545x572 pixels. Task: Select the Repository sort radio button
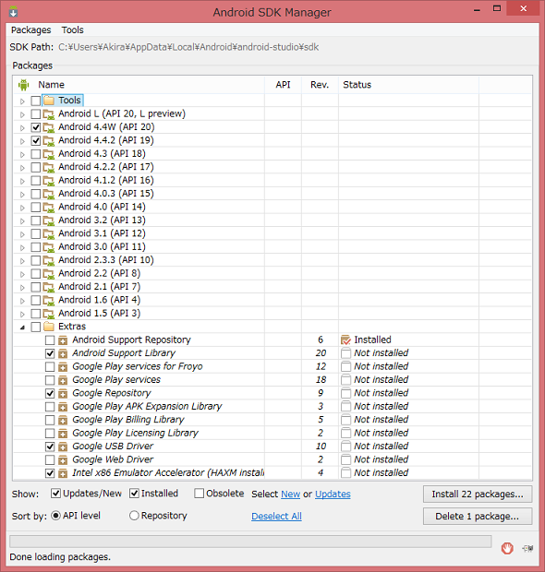click(x=134, y=516)
